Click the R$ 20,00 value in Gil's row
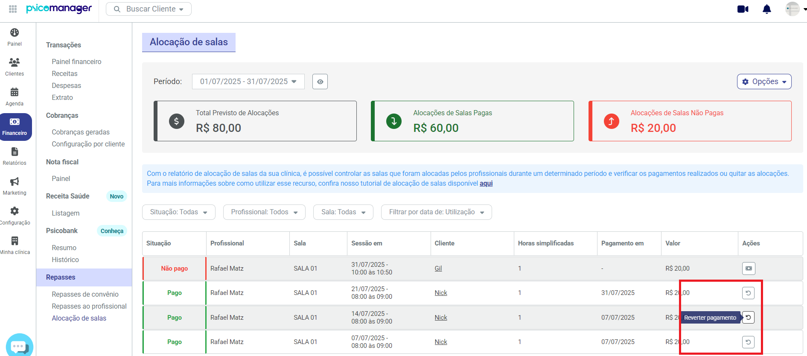The height and width of the screenshot is (356, 807). click(677, 268)
